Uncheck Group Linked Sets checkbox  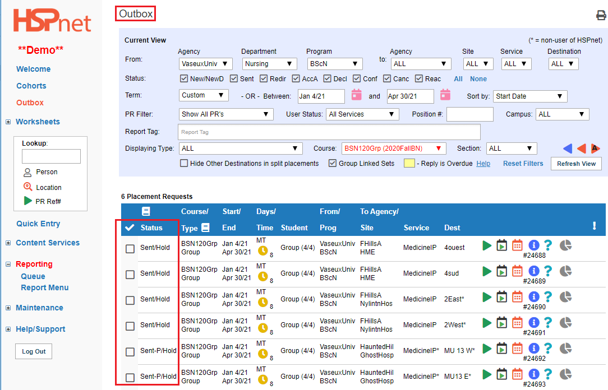point(332,164)
